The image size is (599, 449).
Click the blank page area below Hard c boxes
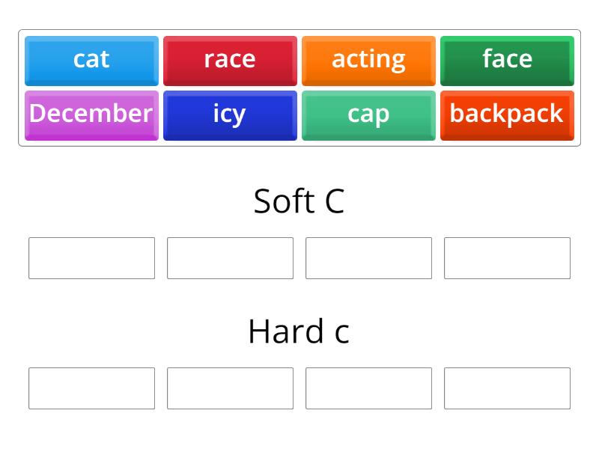pos(299,430)
